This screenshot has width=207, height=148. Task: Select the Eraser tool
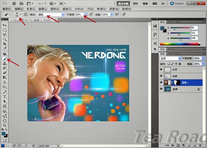5,72
